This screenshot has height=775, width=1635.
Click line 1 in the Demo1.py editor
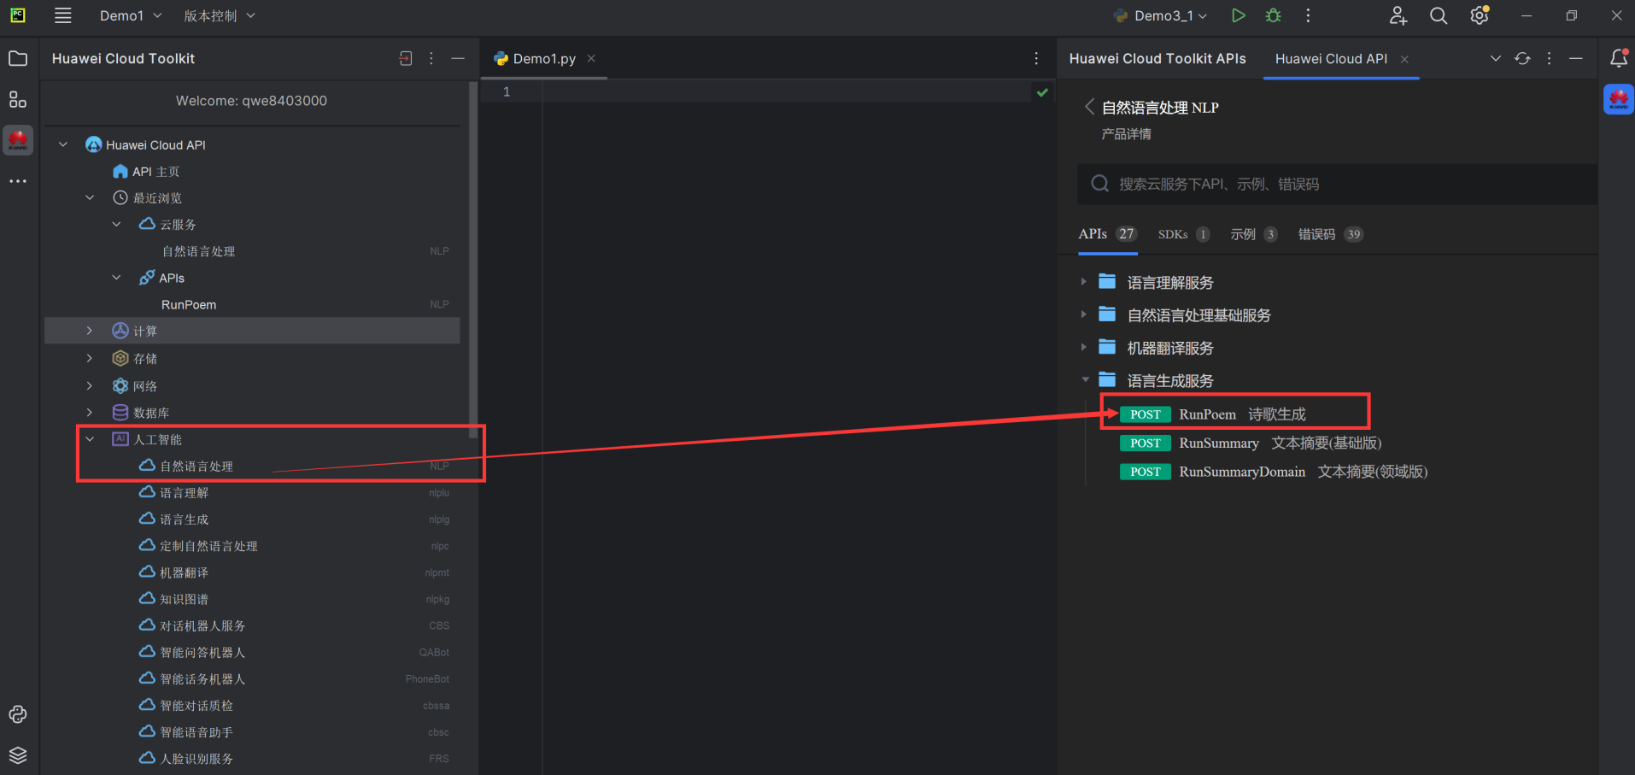[786, 91]
